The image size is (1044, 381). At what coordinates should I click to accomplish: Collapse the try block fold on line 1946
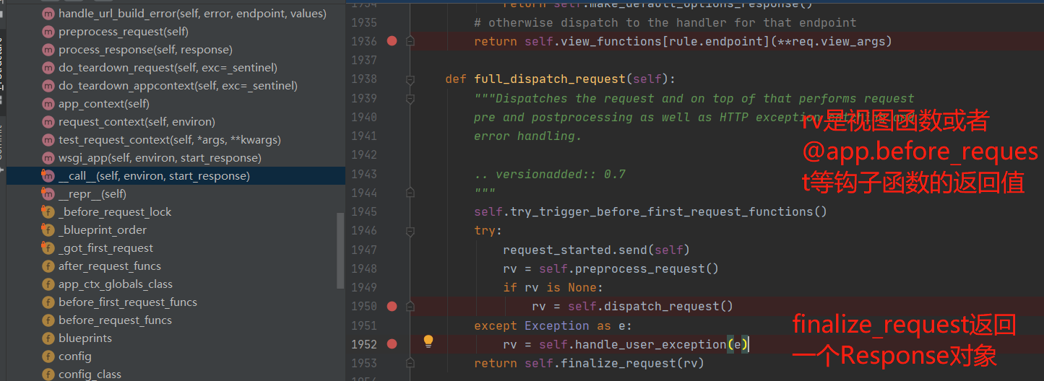(410, 231)
